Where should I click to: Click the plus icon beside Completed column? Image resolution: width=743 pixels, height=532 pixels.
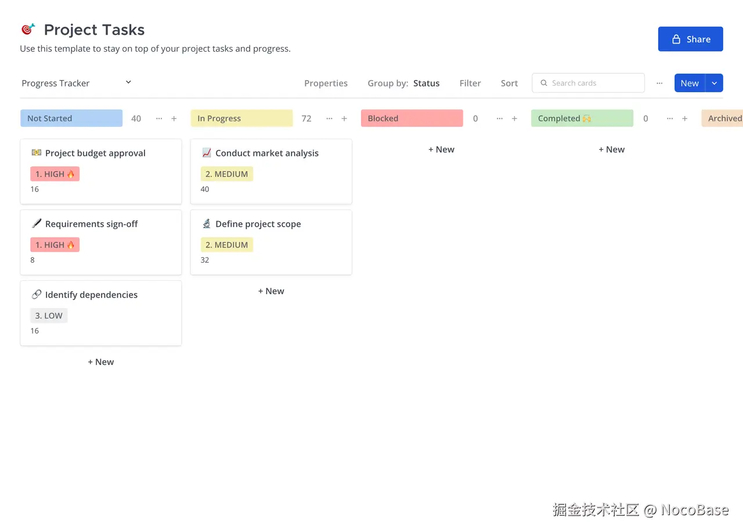click(685, 118)
